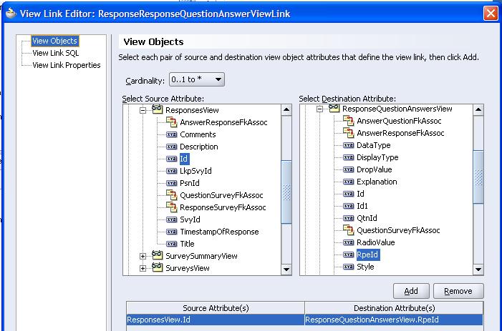
Task: Click the AnswerResponseFkAssoc icon under ResponsesView
Action: [x=172, y=122]
